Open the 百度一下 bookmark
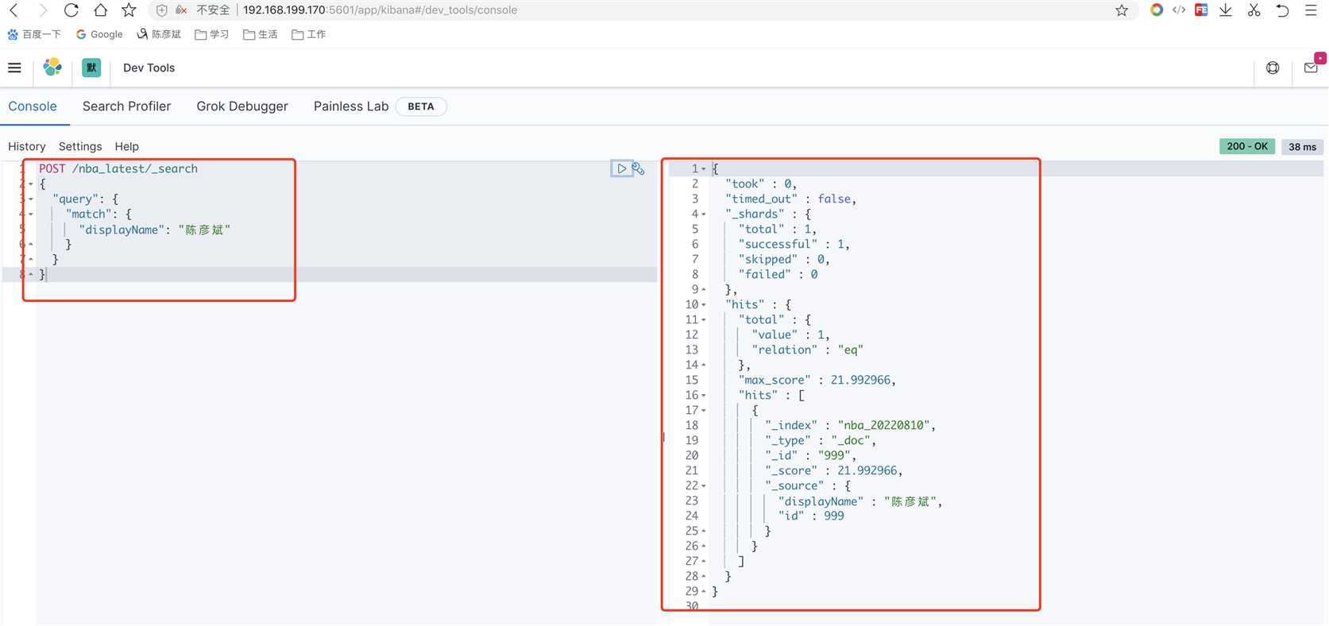The width and height of the screenshot is (1329, 626). [x=34, y=34]
